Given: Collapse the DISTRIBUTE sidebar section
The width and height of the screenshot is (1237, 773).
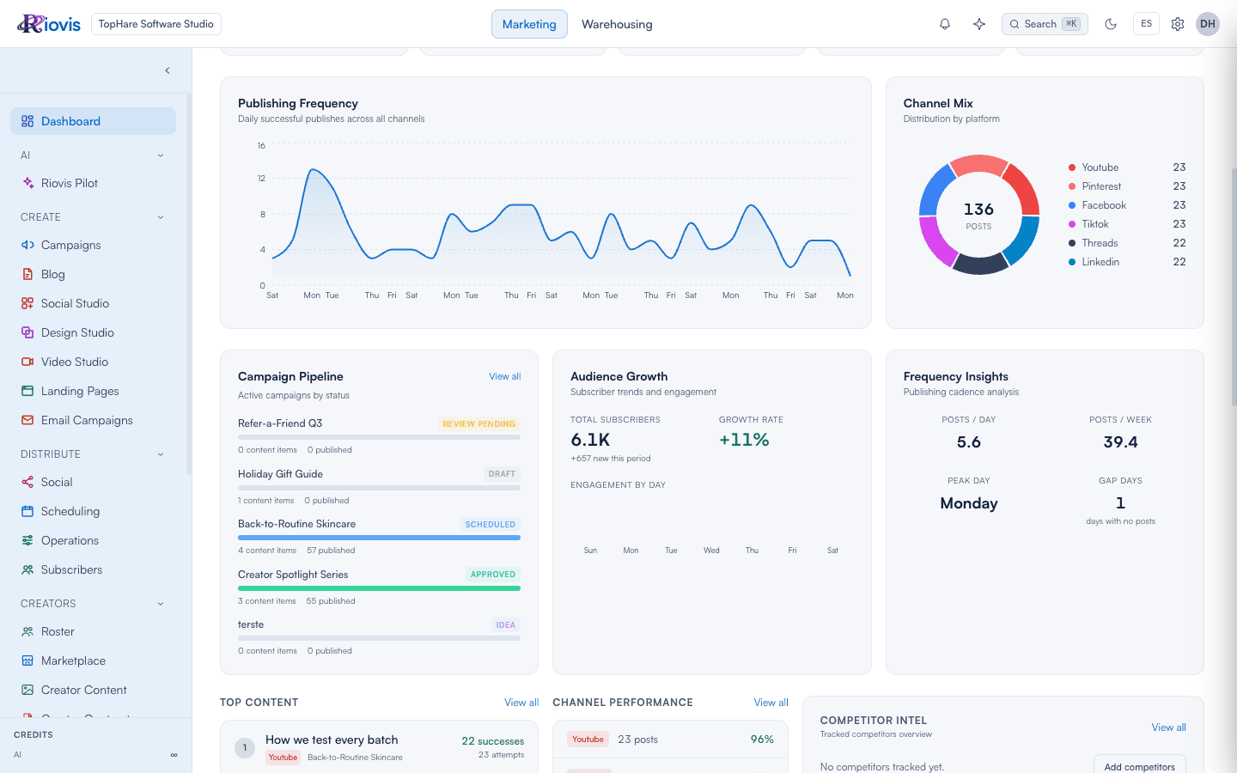Looking at the screenshot, I should tap(161, 454).
